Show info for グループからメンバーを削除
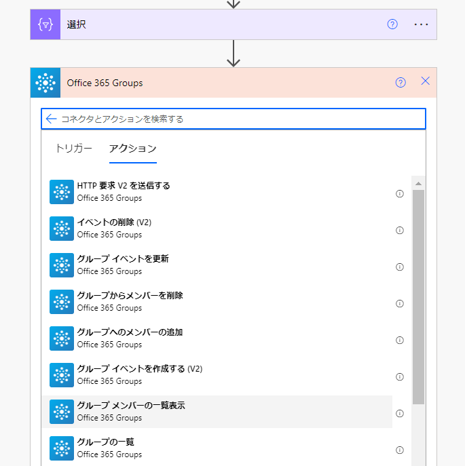This screenshot has width=465, height=466. (400, 303)
